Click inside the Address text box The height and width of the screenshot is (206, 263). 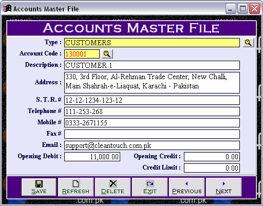coord(152,83)
